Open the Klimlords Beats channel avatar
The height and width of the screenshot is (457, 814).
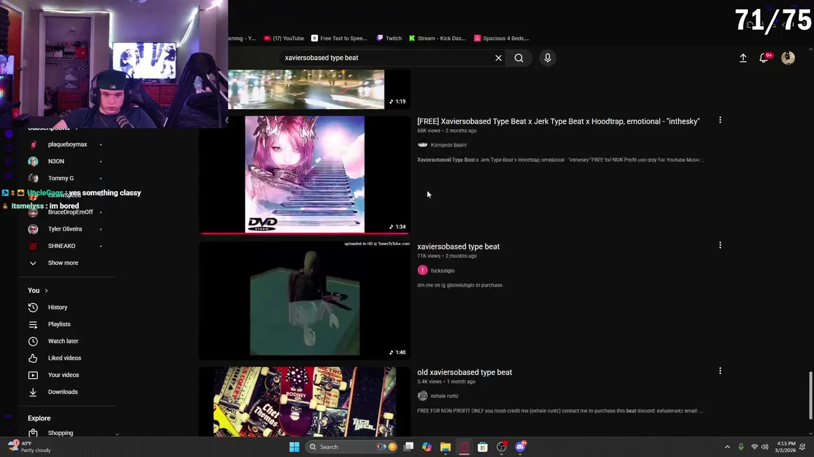point(422,145)
